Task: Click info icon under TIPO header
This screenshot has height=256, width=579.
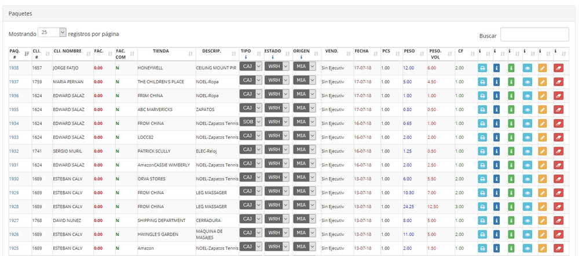Action: click(245, 57)
